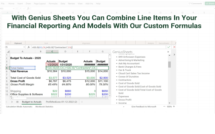Open the File menu
215x134 pixels.
click(x=3, y=4)
